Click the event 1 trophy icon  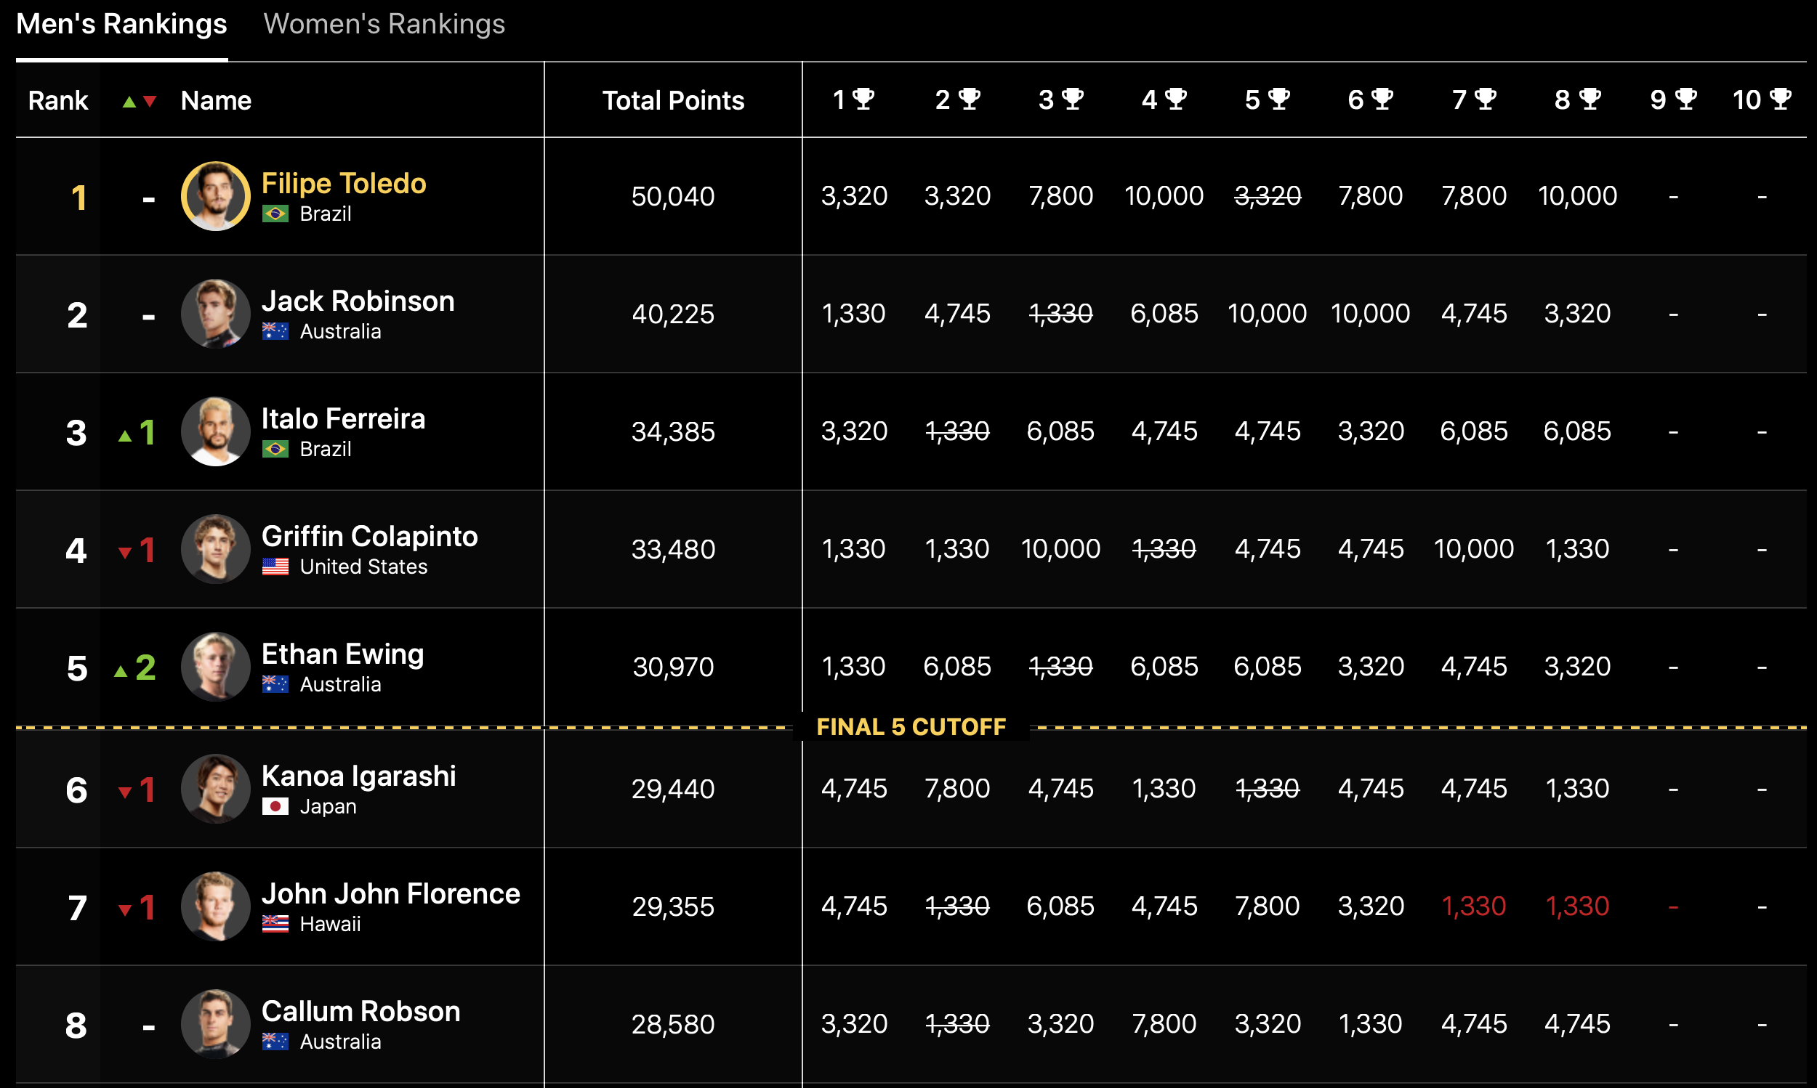coord(863,99)
